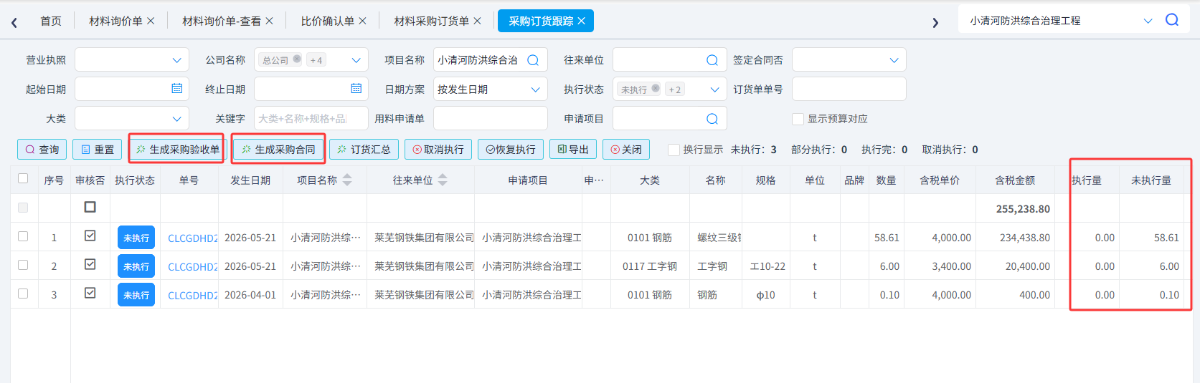Click the 重置 button
Image resolution: width=1200 pixels, height=383 pixels.
98,149
